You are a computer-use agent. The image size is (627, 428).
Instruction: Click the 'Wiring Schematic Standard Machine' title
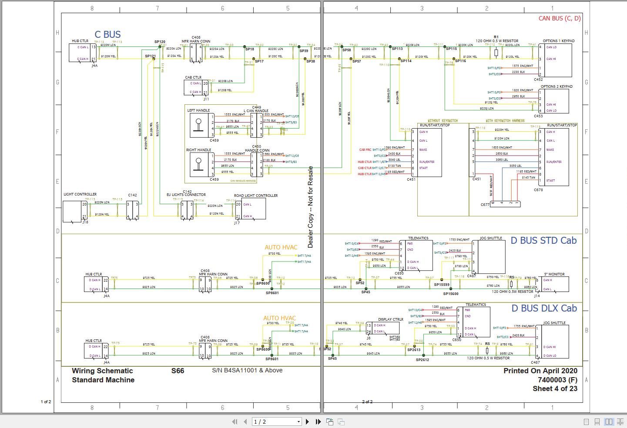click(103, 375)
